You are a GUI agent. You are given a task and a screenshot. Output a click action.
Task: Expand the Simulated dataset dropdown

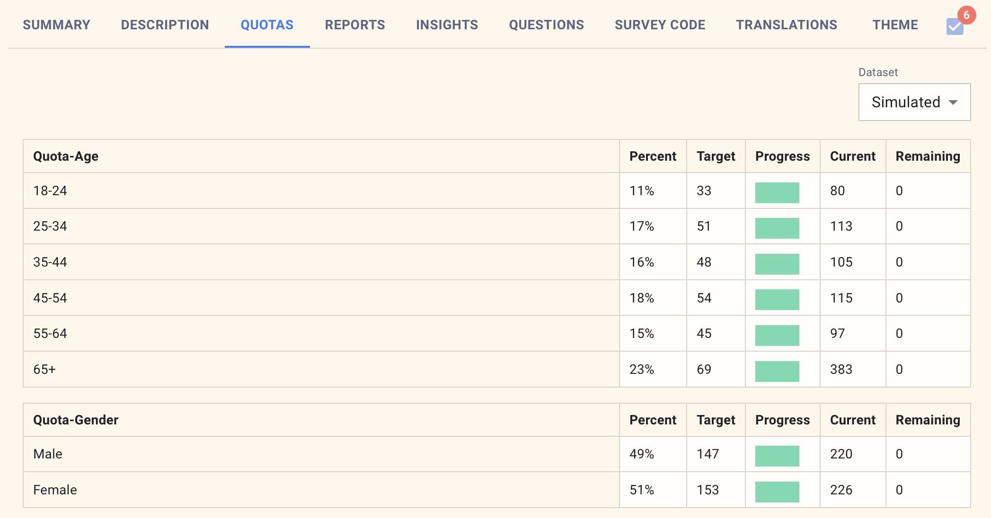(914, 102)
